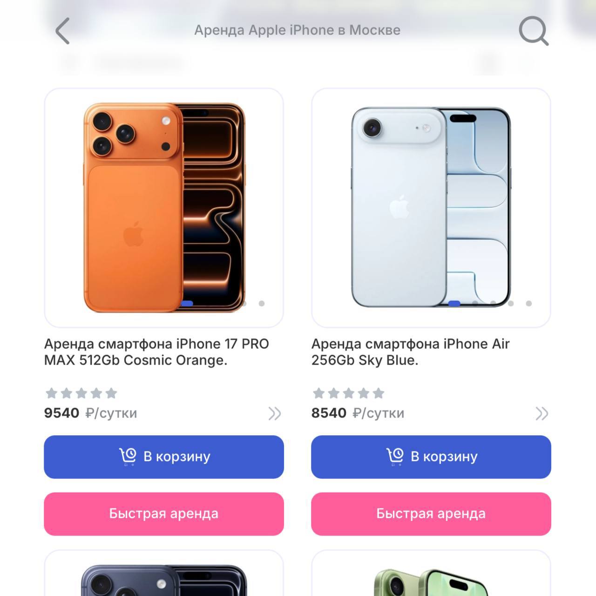596x596 pixels.
Task: Tap the back arrow icon
Action: [62, 31]
